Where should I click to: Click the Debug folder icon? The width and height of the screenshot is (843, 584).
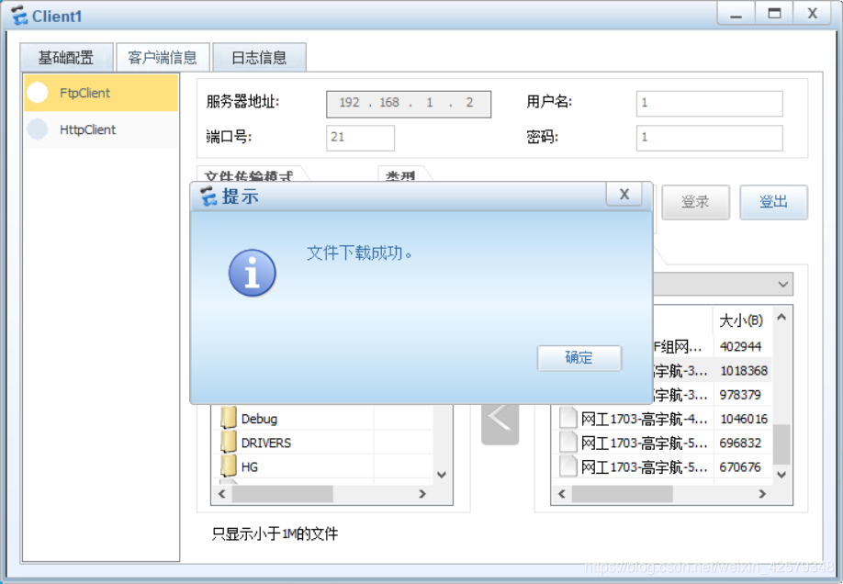(x=229, y=419)
